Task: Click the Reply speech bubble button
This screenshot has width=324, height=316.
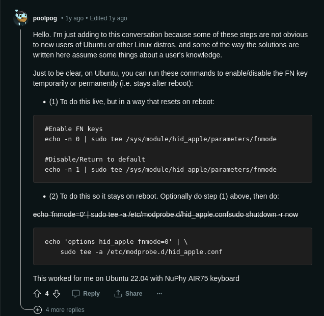Action: (x=86, y=294)
